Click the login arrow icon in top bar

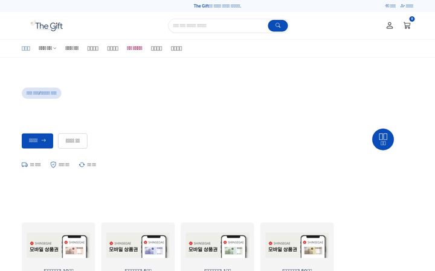[387, 6]
